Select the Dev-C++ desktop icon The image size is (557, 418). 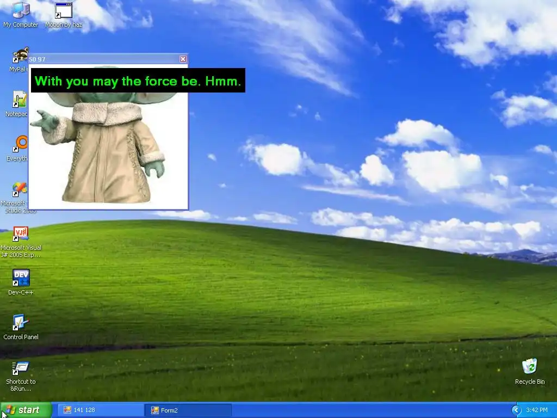pyautogui.click(x=21, y=282)
